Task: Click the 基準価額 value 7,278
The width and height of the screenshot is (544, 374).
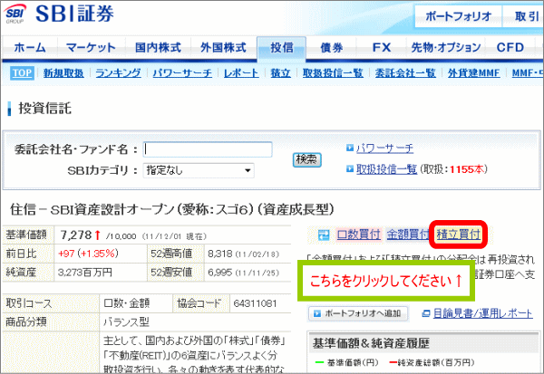Action: click(76, 235)
